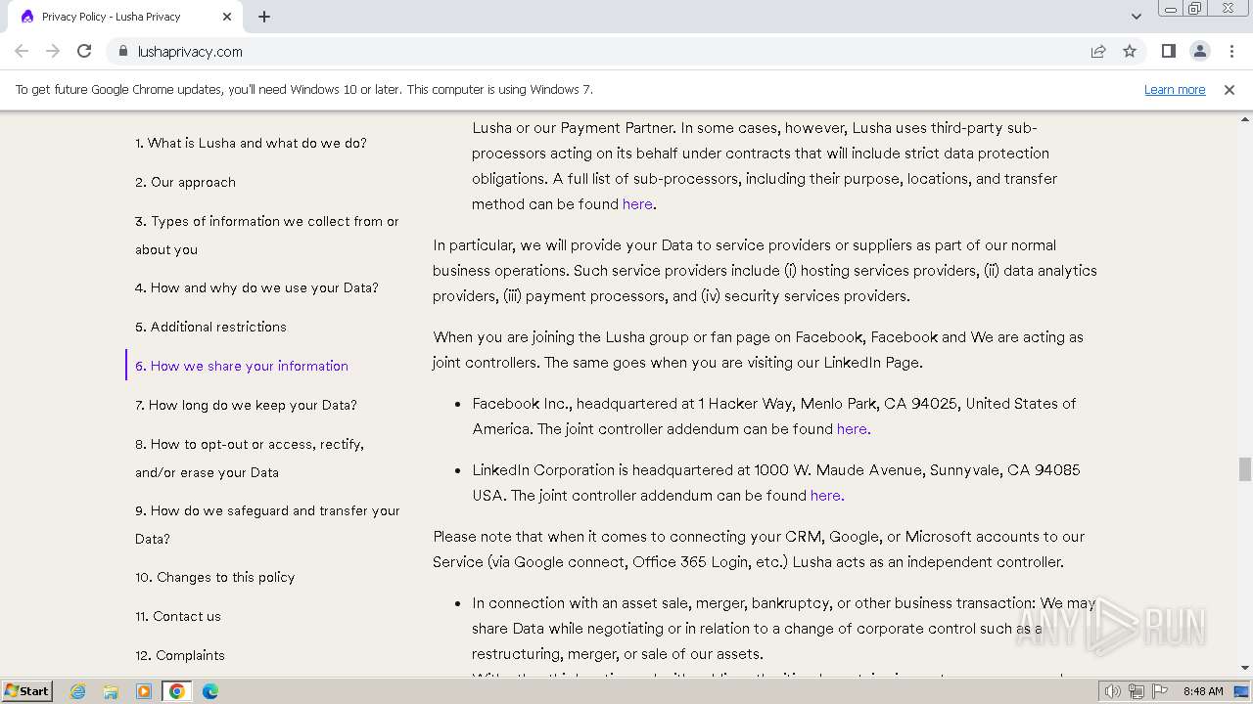The height and width of the screenshot is (704, 1253).
Task: Switch to the Chrome taskbar icon
Action: pos(177,691)
